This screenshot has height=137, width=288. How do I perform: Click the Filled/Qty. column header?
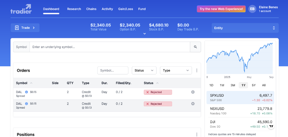coord(123,83)
